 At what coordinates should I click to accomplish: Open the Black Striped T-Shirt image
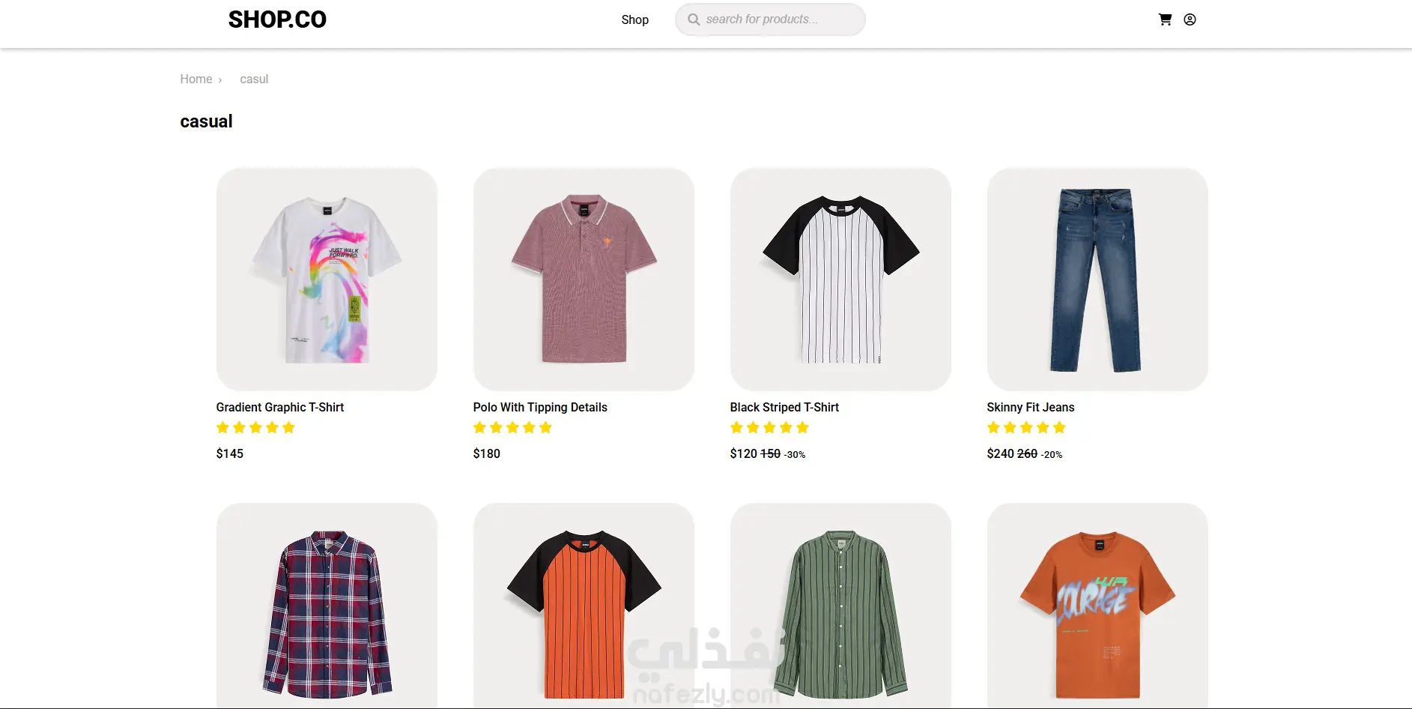(840, 279)
